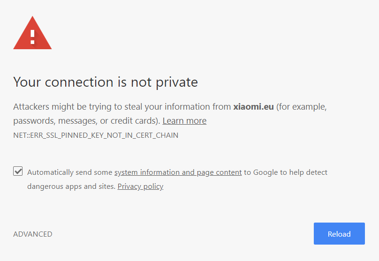Click the red warning triangle icon
Viewport: 379px width, 261px height.
tap(32, 33)
